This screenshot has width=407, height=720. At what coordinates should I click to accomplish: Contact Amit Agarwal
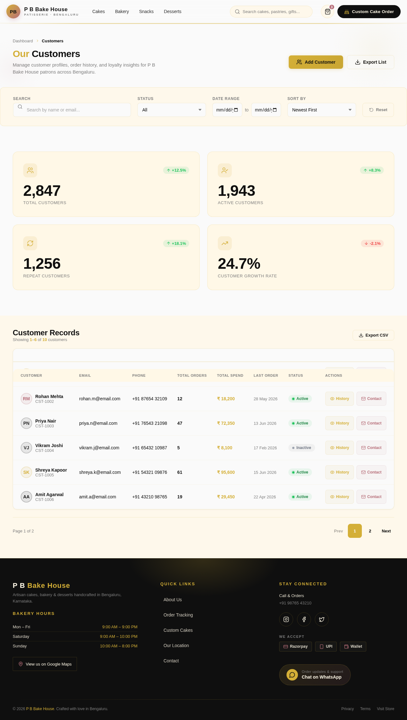click(x=371, y=497)
